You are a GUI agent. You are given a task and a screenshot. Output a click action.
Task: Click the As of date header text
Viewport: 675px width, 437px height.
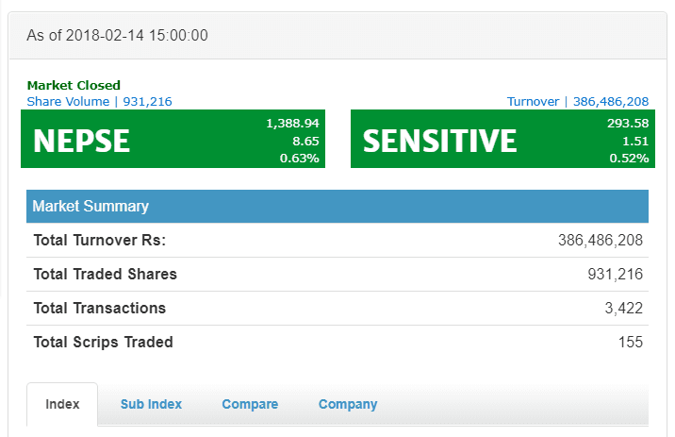coord(117,36)
